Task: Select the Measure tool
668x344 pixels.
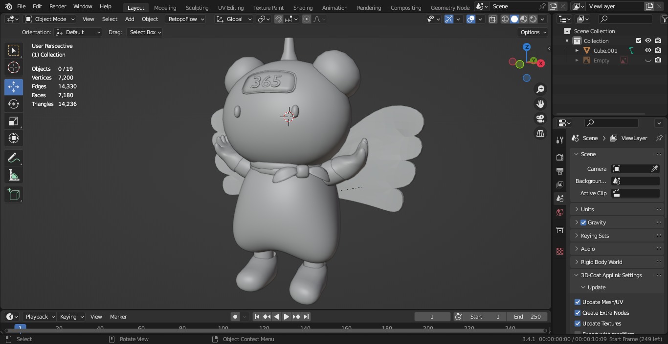Action: pos(14,175)
